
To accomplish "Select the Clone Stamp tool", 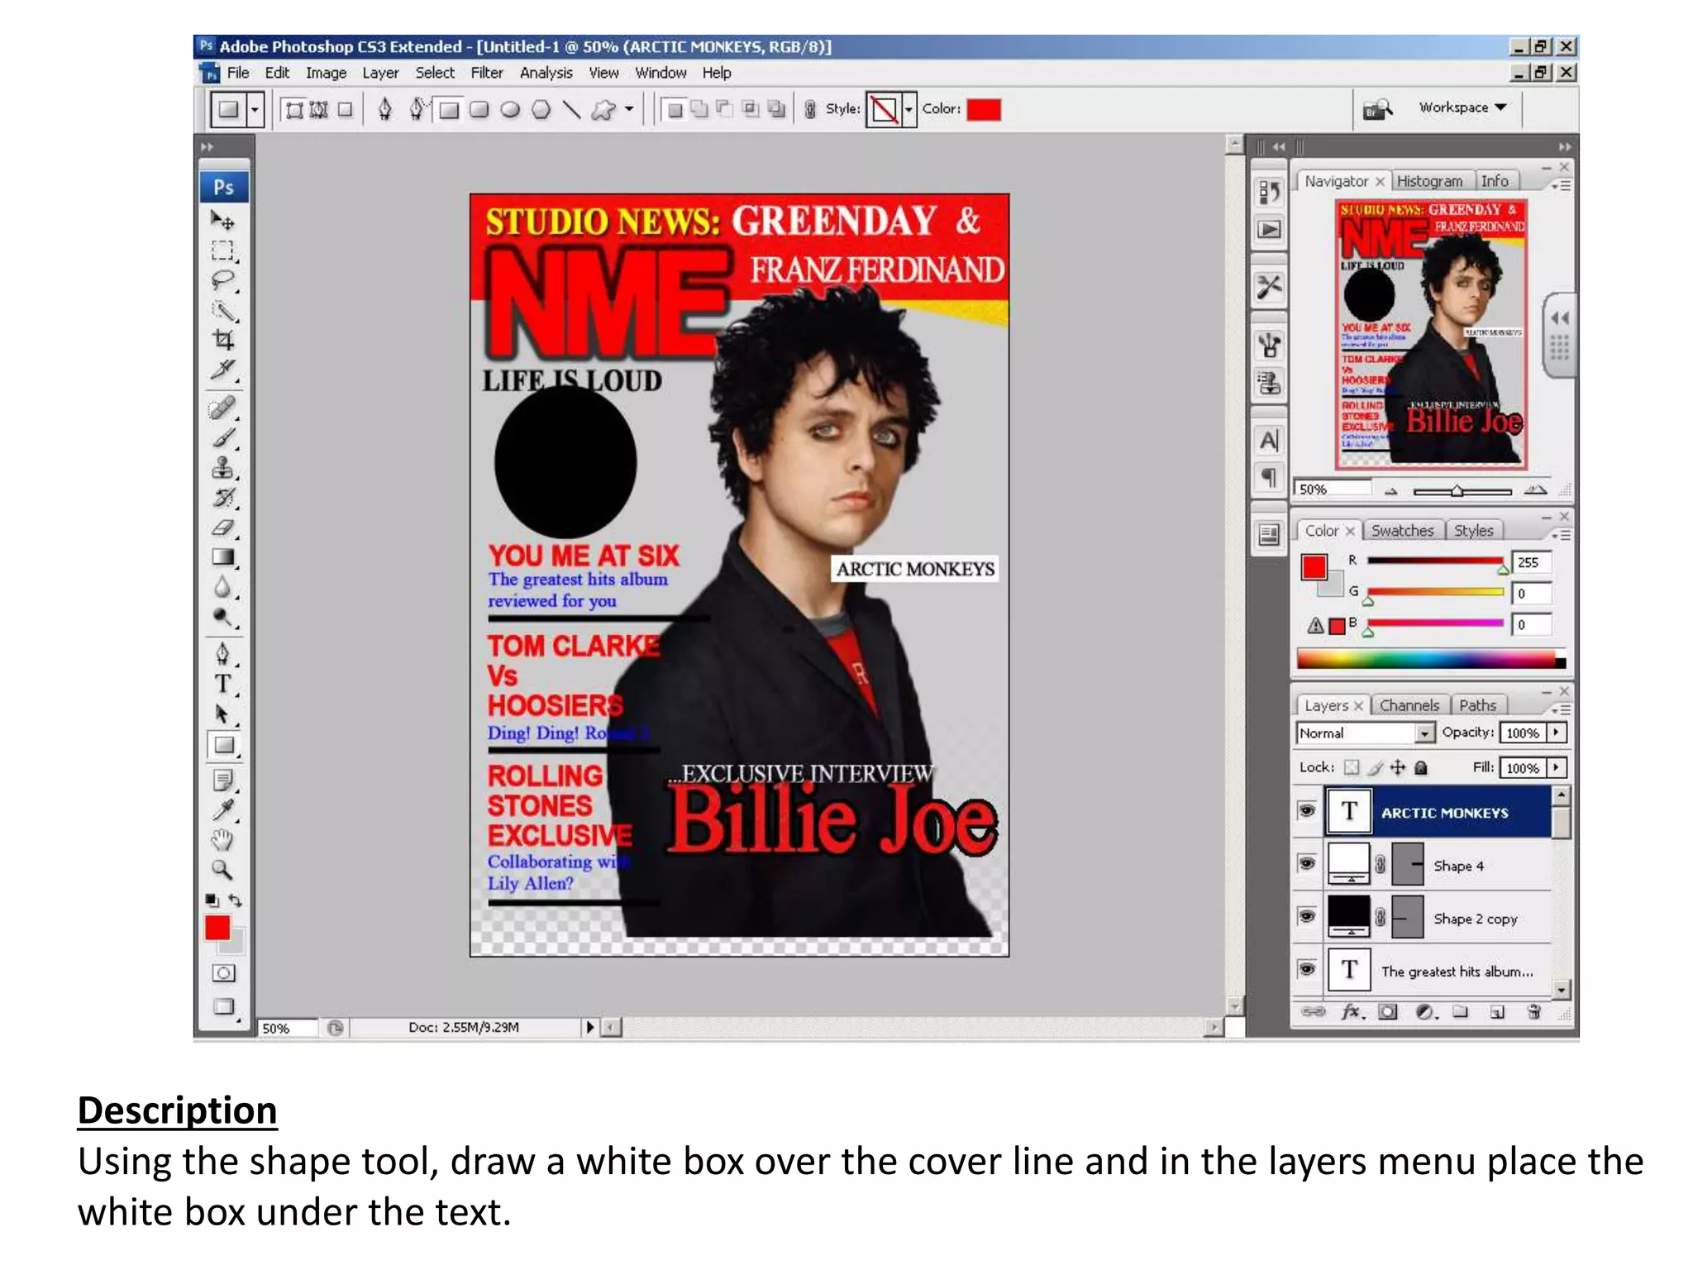I will pos(222,468).
